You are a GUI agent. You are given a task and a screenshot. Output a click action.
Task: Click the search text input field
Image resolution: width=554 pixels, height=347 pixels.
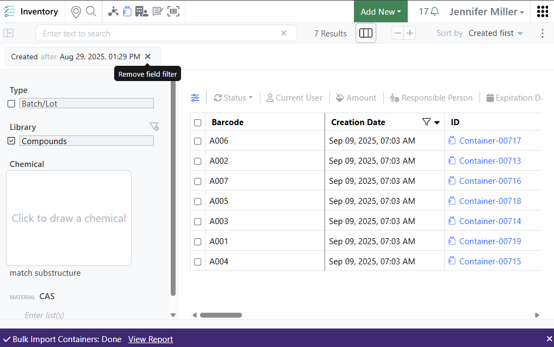pyautogui.click(x=160, y=33)
